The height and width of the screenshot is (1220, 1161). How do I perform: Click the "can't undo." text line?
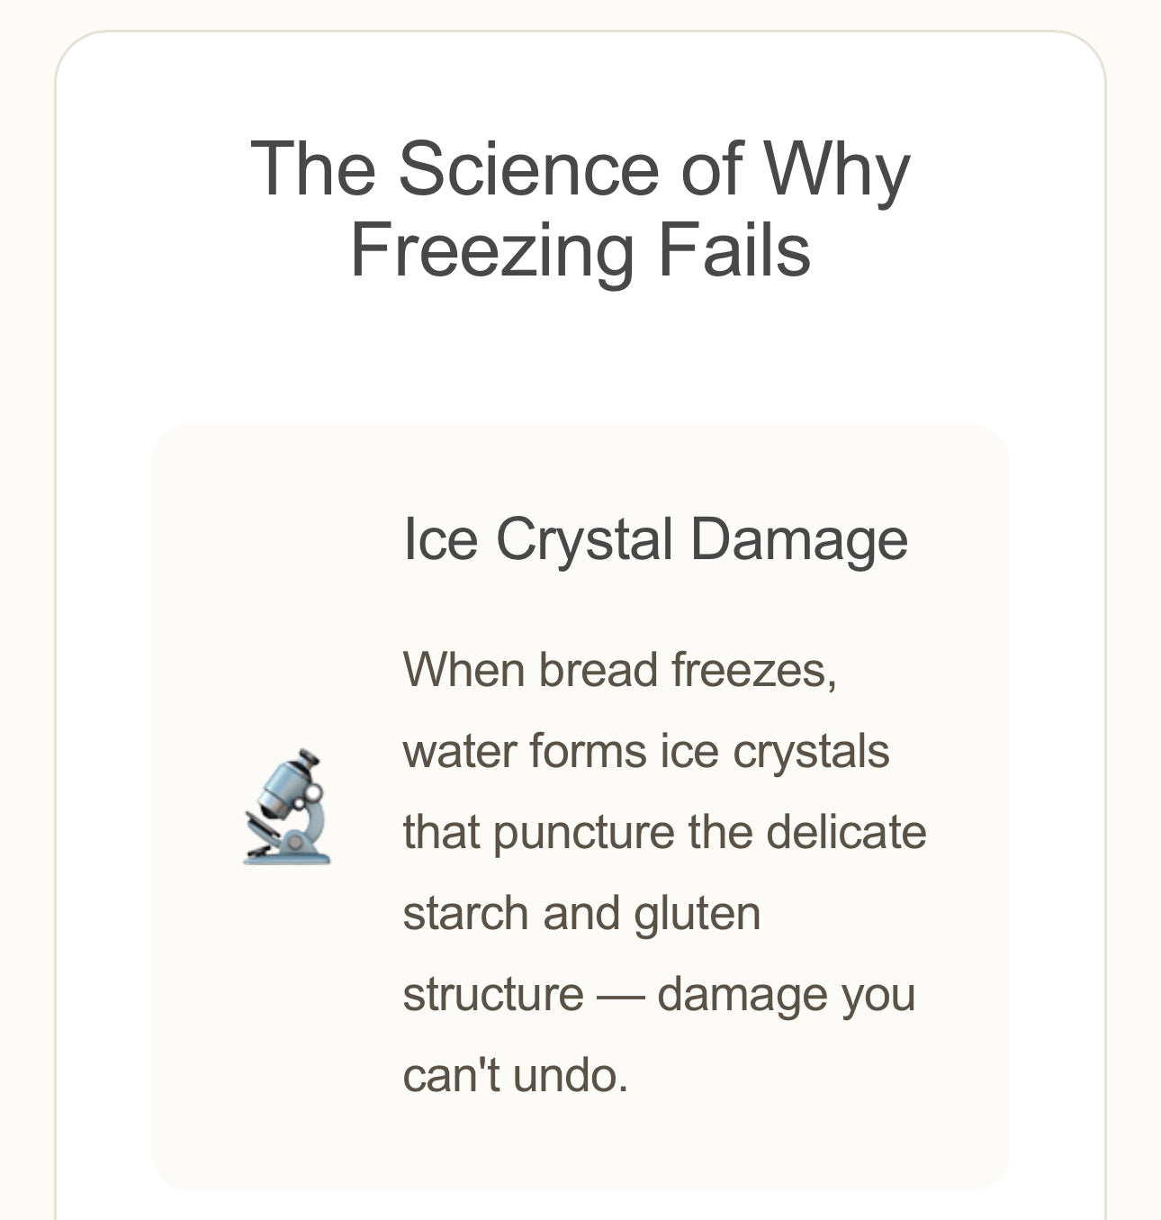tap(515, 1075)
